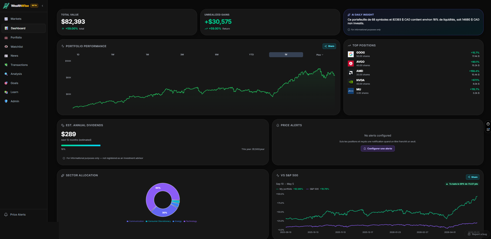
Task: Click the GOOG company logo
Action: [351, 54]
